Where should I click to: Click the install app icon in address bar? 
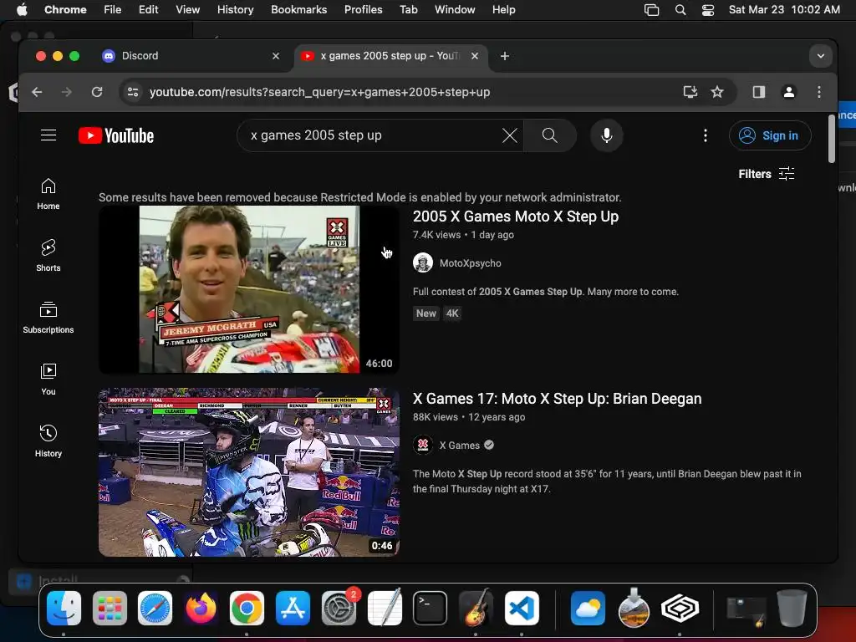click(x=690, y=92)
